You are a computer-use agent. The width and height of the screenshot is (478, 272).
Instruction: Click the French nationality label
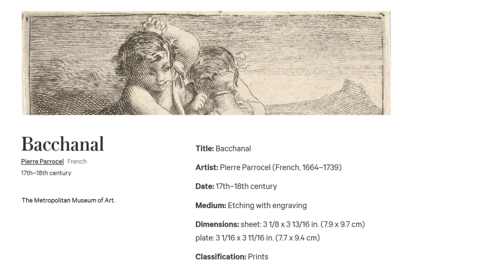(77, 161)
